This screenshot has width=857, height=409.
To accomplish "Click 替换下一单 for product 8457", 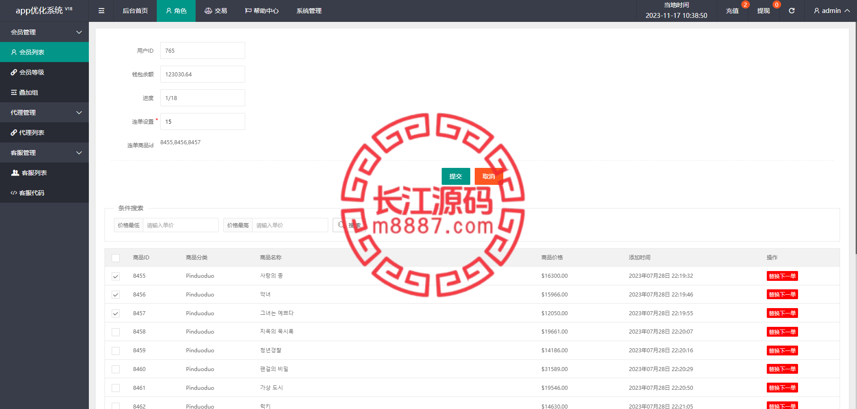I will click(782, 313).
